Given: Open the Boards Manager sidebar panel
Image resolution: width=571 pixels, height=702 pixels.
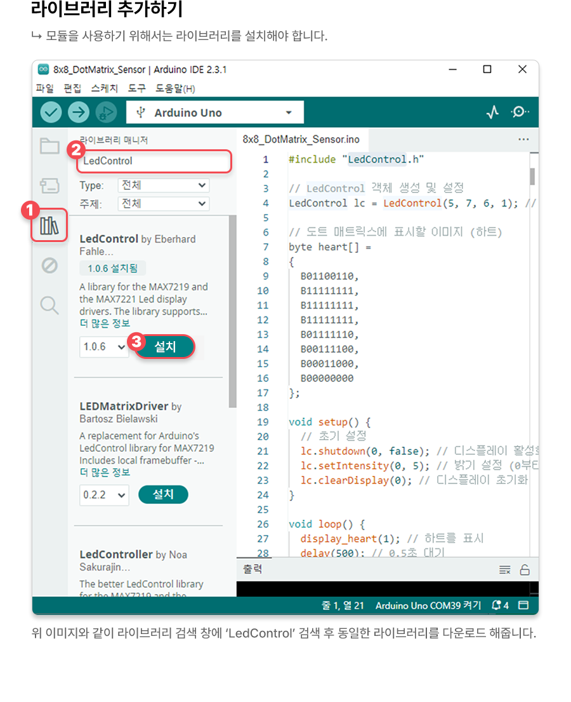Looking at the screenshot, I should click(49, 186).
